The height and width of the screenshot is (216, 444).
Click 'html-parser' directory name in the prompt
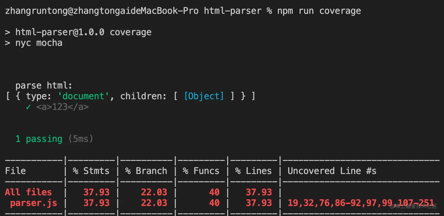tap(233, 11)
